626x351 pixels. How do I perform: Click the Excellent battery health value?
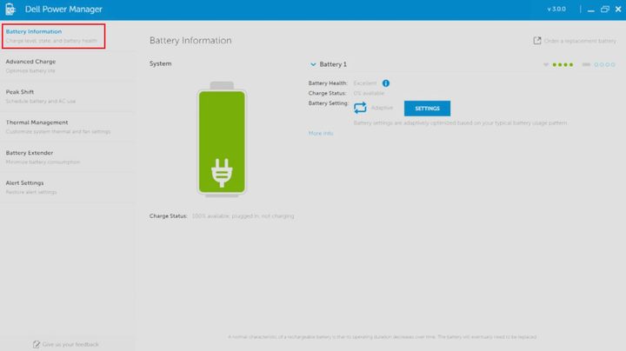[365, 83]
